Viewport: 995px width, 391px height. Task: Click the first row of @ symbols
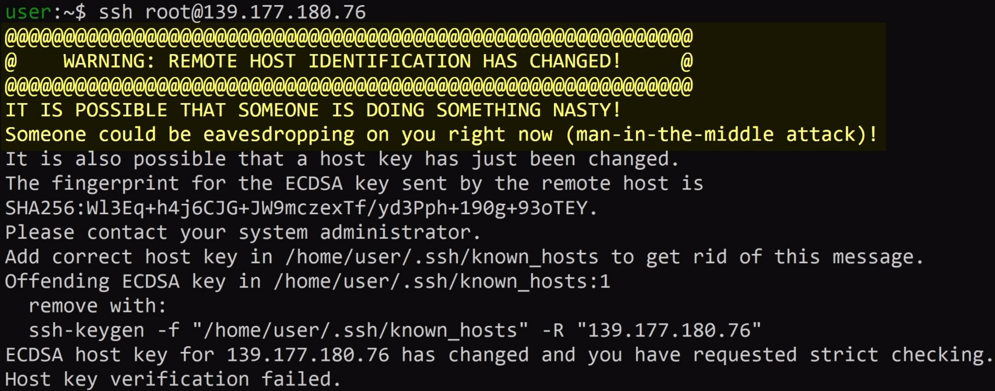pos(349,37)
